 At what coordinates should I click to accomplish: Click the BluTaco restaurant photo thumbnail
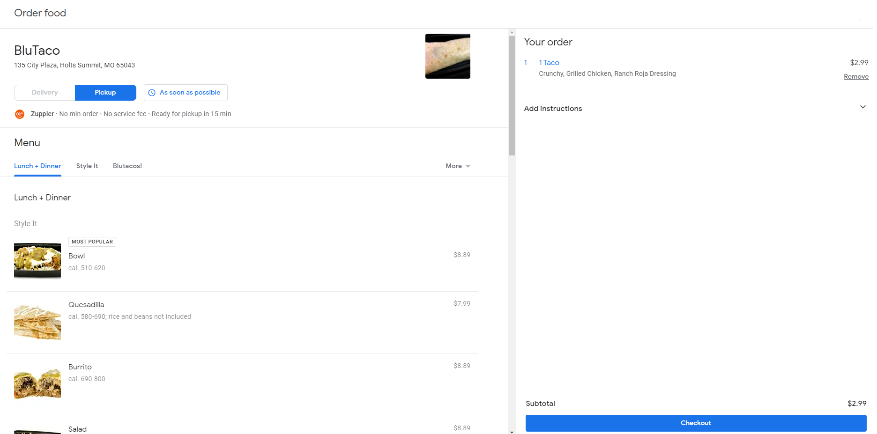[x=448, y=56]
